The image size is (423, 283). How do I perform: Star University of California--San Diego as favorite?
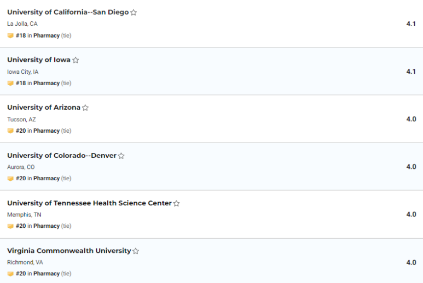pyautogui.click(x=134, y=13)
